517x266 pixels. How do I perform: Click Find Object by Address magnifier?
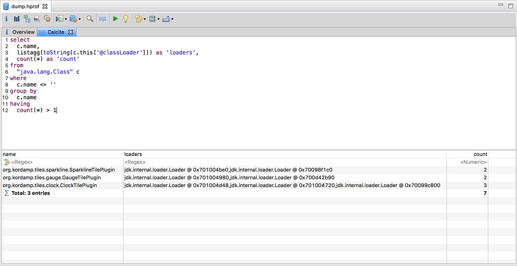pyautogui.click(x=90, y=19)
